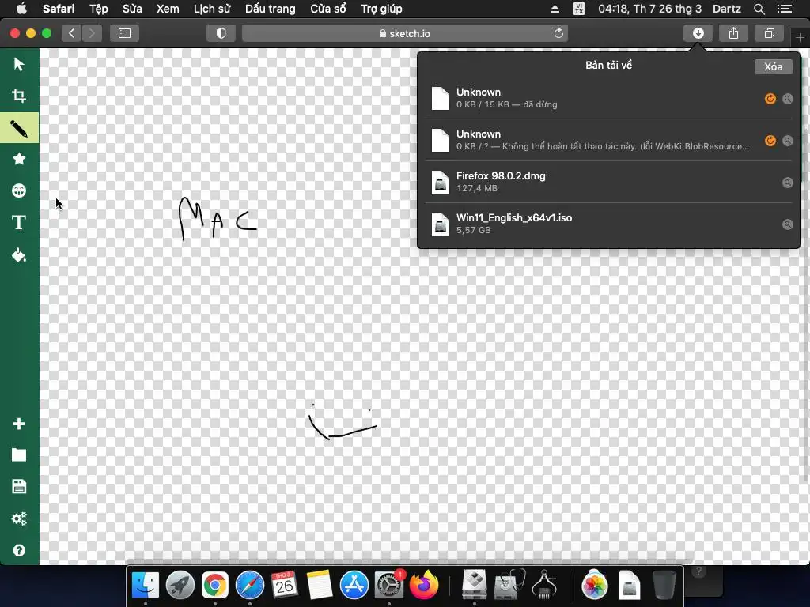Select the Paint bucket fill tool
This screenshot has height=607, width=810.
[19, 255]
